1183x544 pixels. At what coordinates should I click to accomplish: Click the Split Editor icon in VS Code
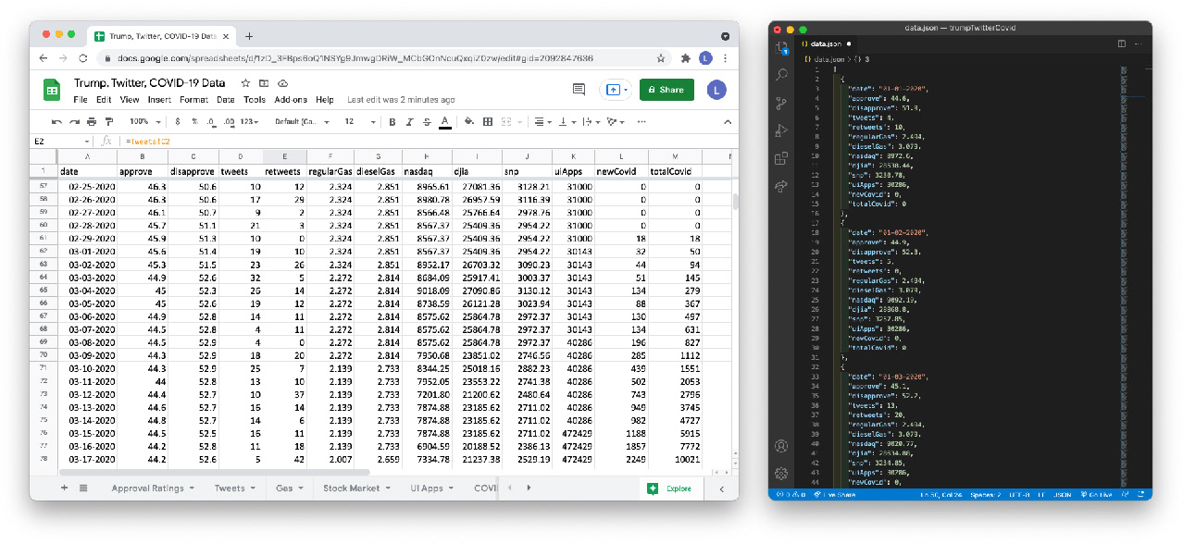tap(1121, 43)
